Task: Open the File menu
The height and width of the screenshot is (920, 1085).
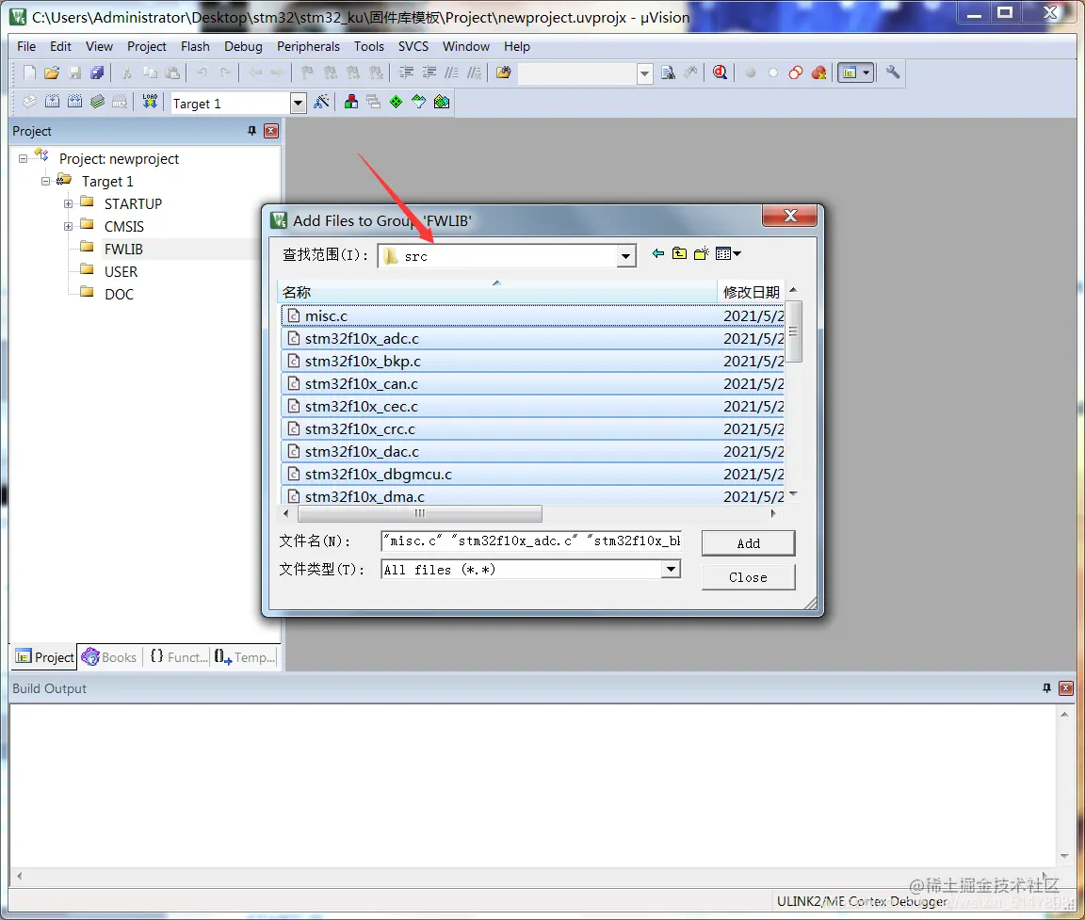Action: (26, 46)
